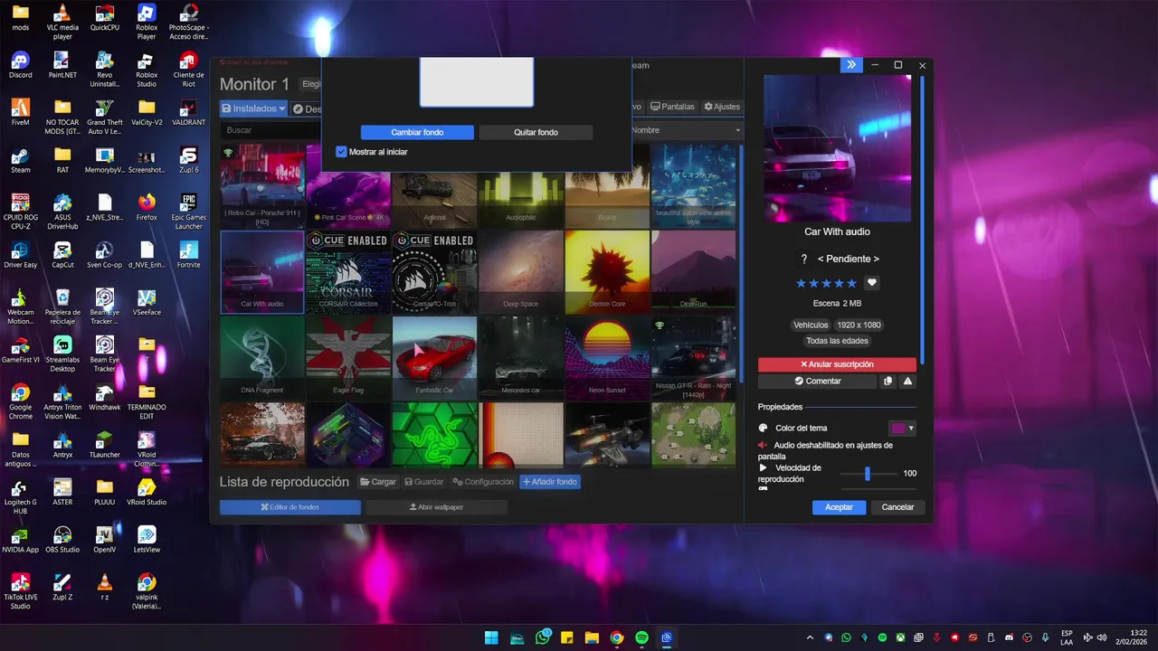
Task: Click the Todas las edades tag
Action: 837,341
